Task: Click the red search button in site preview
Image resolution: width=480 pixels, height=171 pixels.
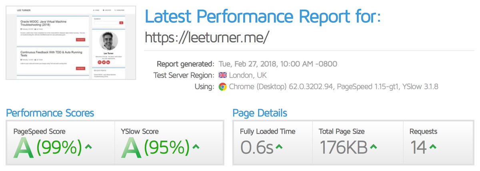Action: tap(121, 23)
